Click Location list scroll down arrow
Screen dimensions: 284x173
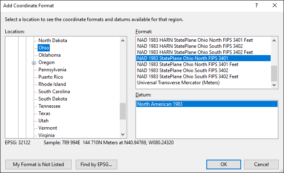pyautogui.click(x=123, y=135)
